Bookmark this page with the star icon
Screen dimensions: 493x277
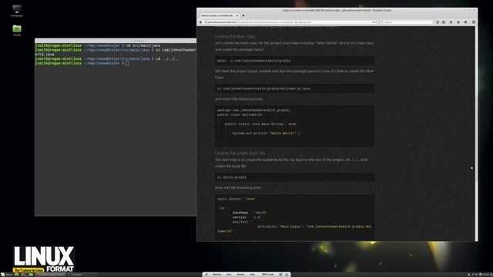click(x=438, y=22)
